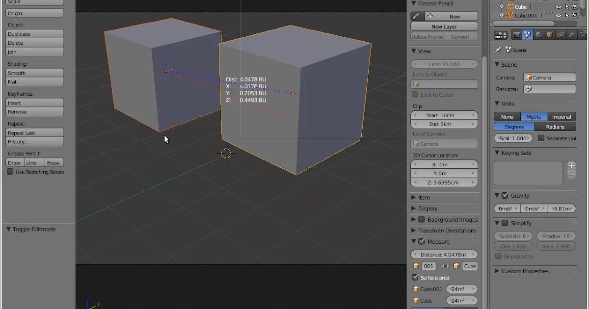Click the Distance 4.0478m field
This screenshot has width=589, height=309.
(x=444, y=254)
